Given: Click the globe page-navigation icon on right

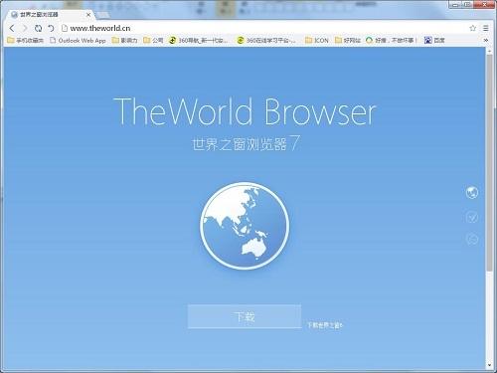Looking at the screenshot, I should (x=472, y=192).
